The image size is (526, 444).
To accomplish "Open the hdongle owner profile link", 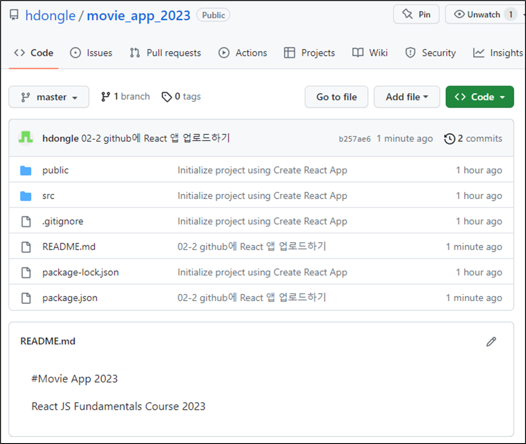I will pyautogui.click(x=50, y=15).
